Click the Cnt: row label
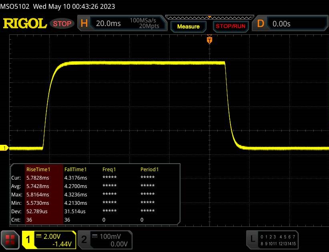This screenshot has height=252, width=329. pyautogui.click(x=16, y=220)
